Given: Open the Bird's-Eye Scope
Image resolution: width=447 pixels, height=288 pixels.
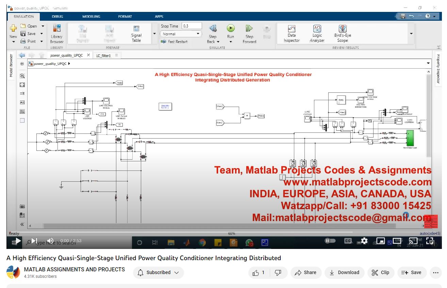Looking at the screenshot, I should point(343,33).
